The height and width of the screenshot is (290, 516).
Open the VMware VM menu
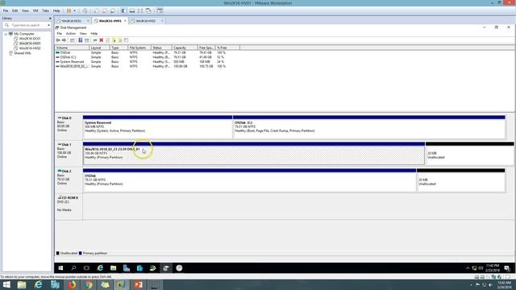[35, 10]
